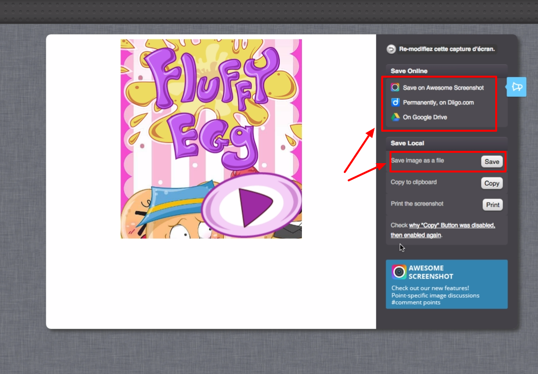This screenshot has width=538, height=374.
Task: Click the Google Drive triangle icon
Action: click(x=395, y=117)
